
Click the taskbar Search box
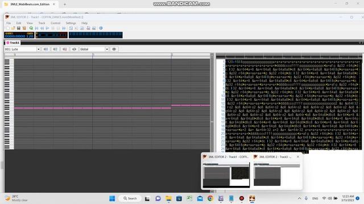pyautogui.click(x=130, y=198)
